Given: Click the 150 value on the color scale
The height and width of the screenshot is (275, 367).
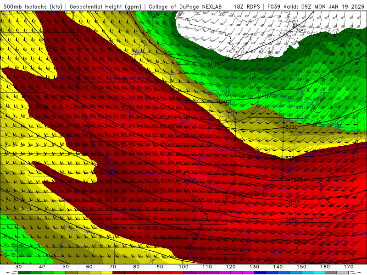Looking at the screenshot, I should [x=301, y=267].
